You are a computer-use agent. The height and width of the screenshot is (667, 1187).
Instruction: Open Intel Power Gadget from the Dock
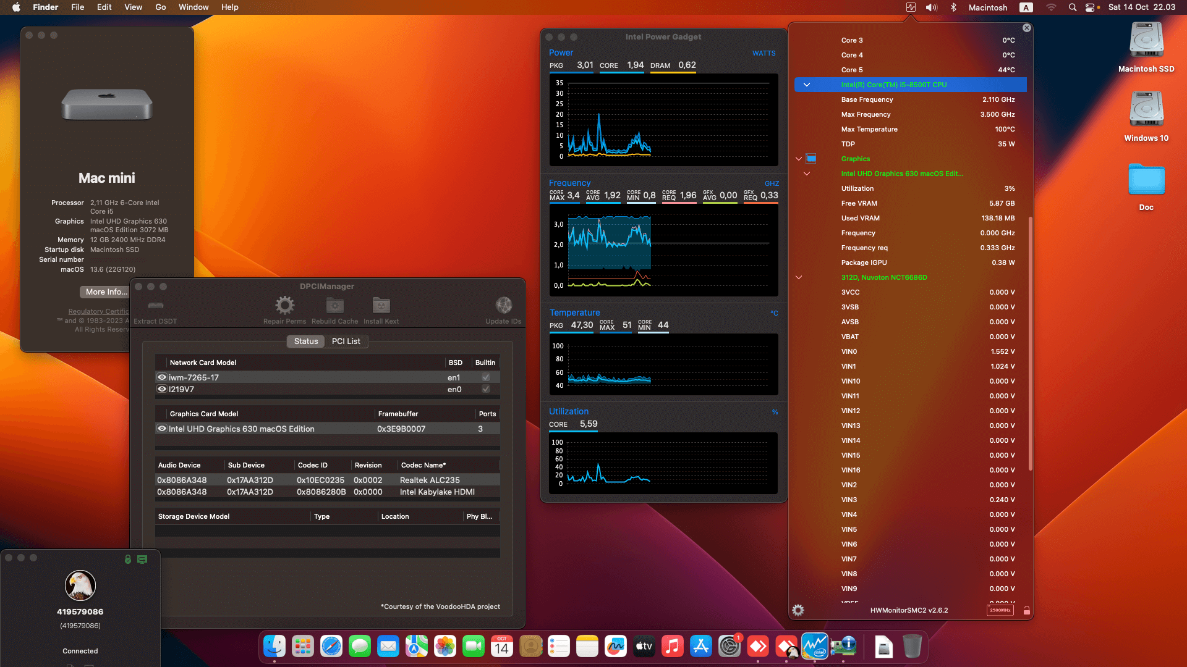[814, 646]
